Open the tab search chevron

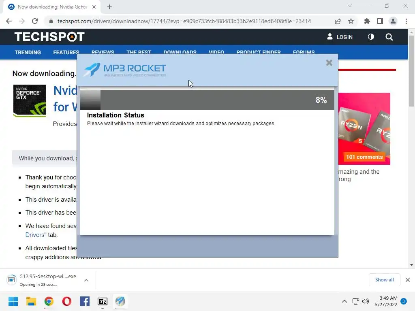coord(350,6)
